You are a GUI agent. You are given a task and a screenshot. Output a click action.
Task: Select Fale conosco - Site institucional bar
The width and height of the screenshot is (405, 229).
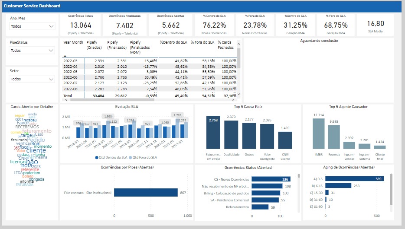pos(146,192)
